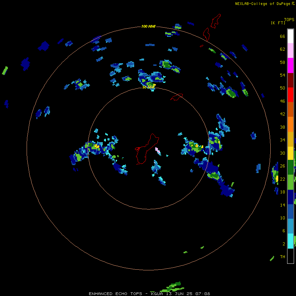The image size is (296, 296).
Task: Click the TH legend label
Action: 283,257
